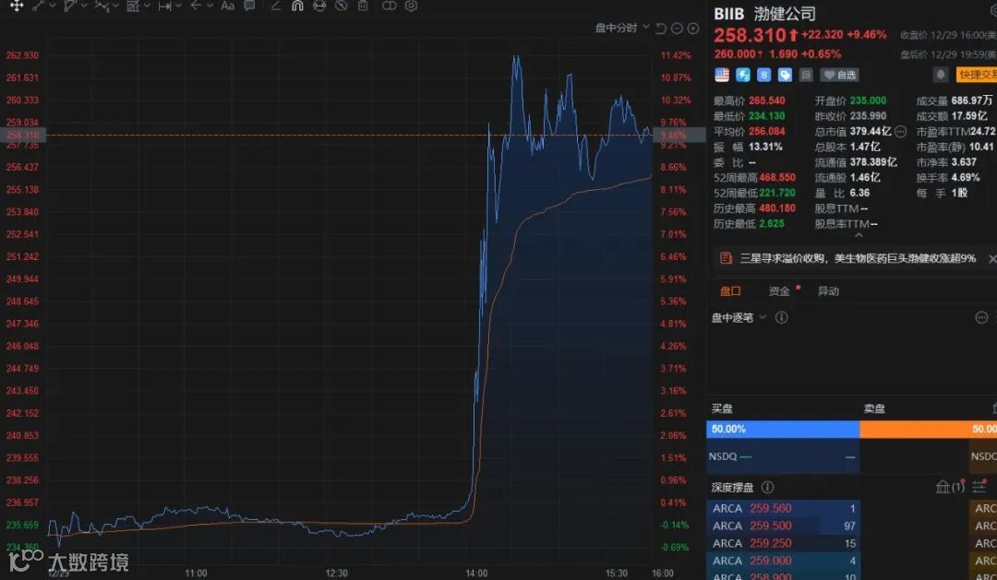The image size is (997, 580).
Task: Open chart settings hexagon gear
Action: pyautogui.click(x=412, y=6)
